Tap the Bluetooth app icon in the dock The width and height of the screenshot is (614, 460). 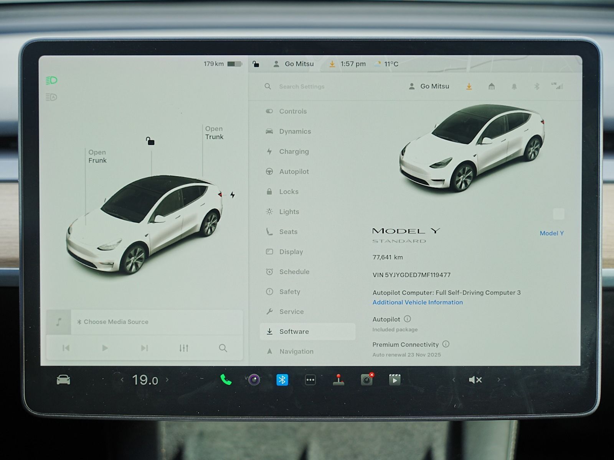(x=282, y=379)
